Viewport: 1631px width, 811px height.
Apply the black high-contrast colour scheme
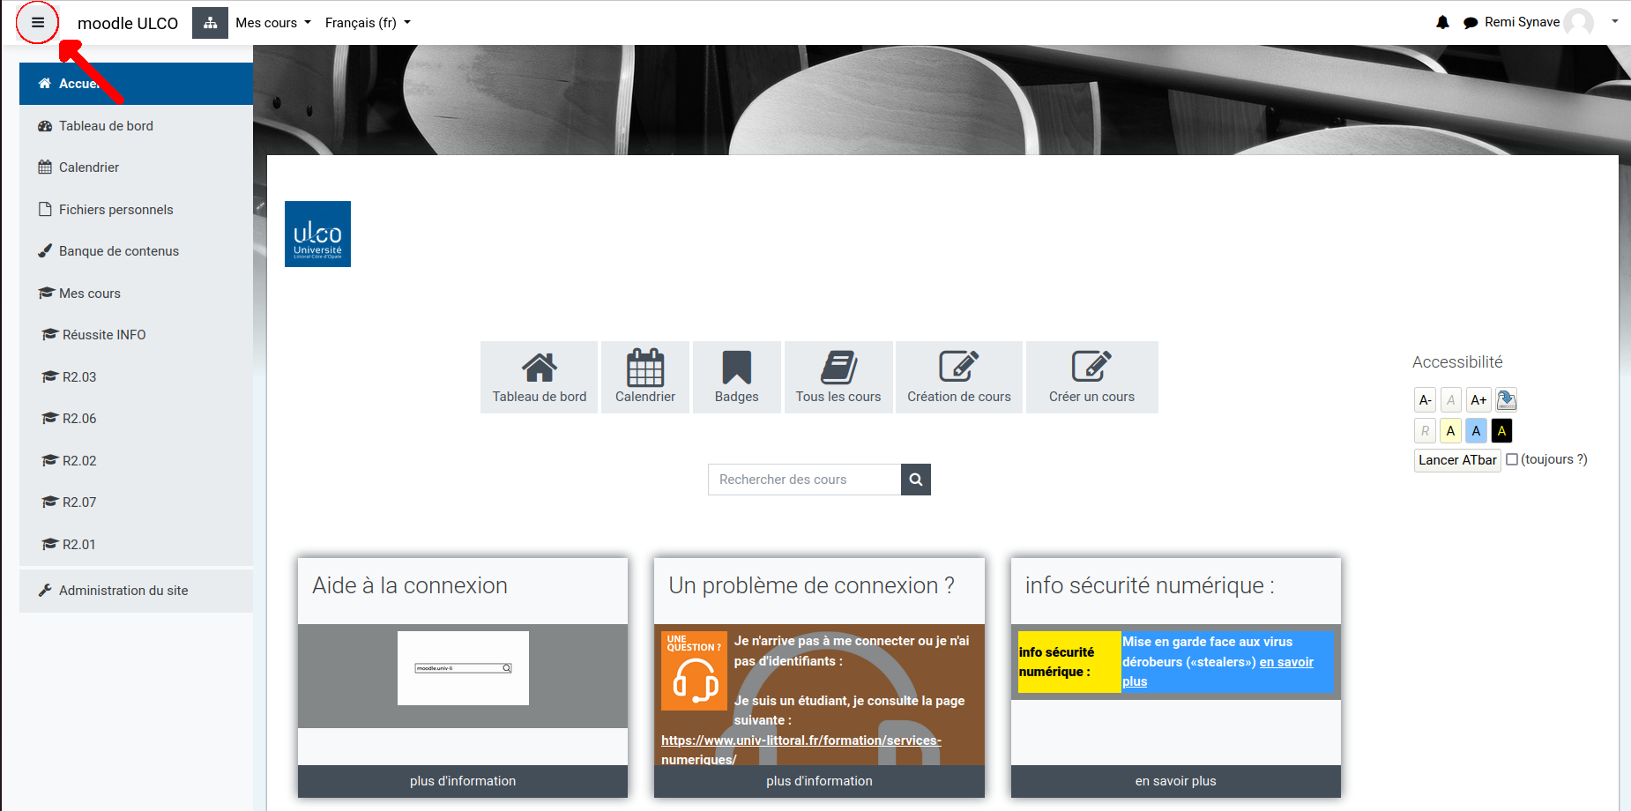pyautogui.click(x=1501, y=431)
